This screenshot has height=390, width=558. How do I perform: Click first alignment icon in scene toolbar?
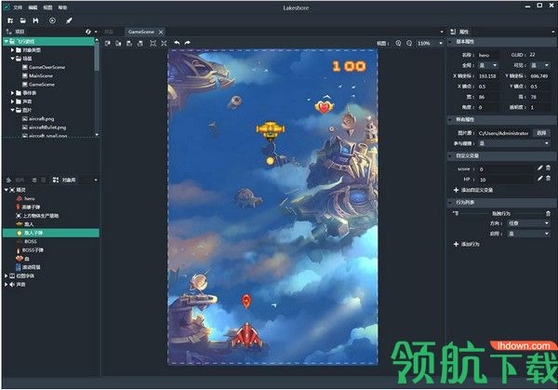[108, 43]
